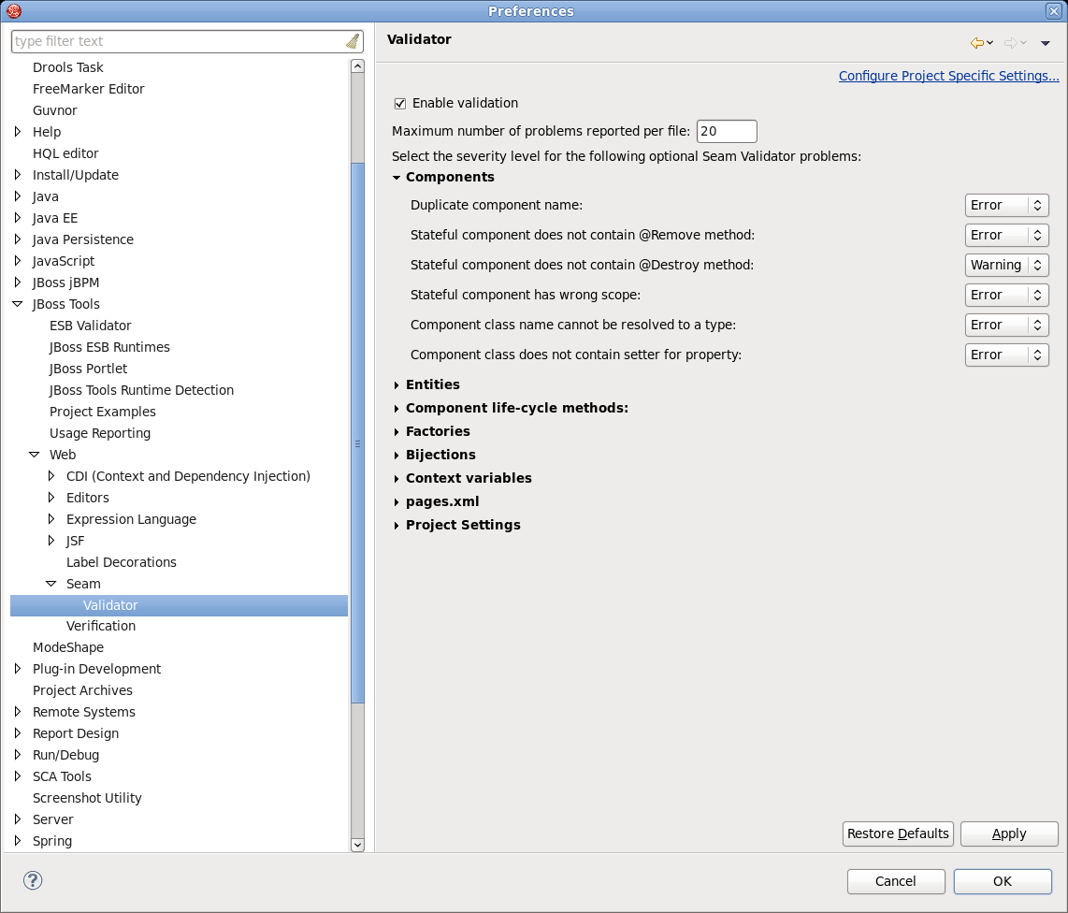Expand the Entities section
1068x913 pixels.
(x=432, y=384)
